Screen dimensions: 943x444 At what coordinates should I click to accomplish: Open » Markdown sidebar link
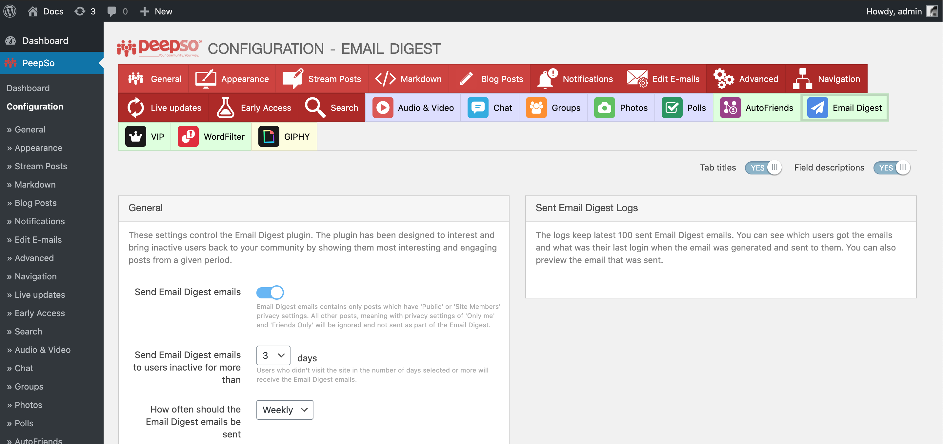[31, 185]
